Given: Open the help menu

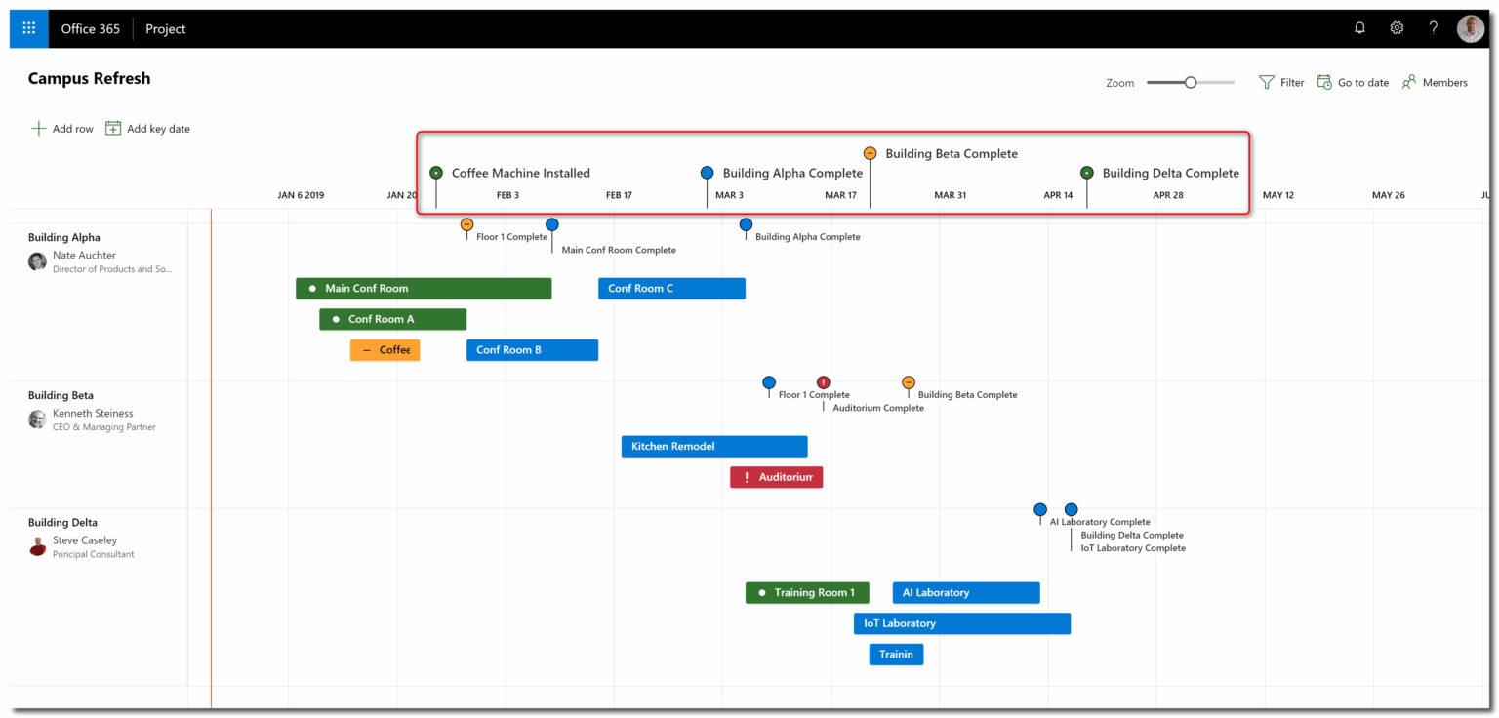Looking at the screenshot, I should [1433, 27].
